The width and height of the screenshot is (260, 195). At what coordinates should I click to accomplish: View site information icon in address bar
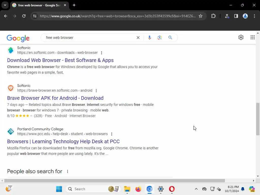(35, 16)
